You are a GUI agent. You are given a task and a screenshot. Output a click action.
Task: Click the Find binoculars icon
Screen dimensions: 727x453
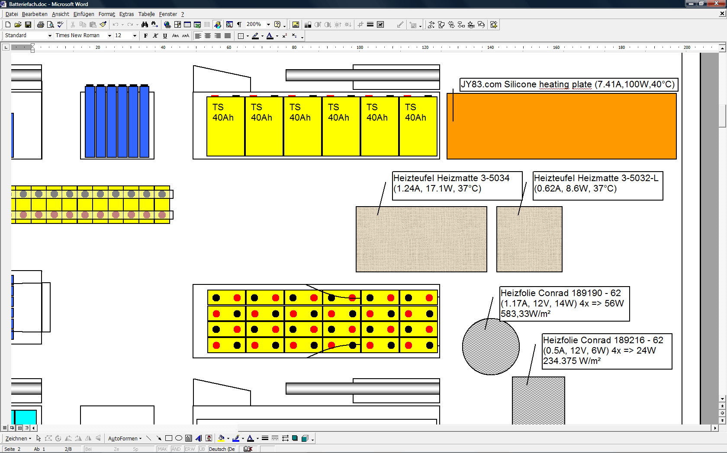(x=145, y=25)
